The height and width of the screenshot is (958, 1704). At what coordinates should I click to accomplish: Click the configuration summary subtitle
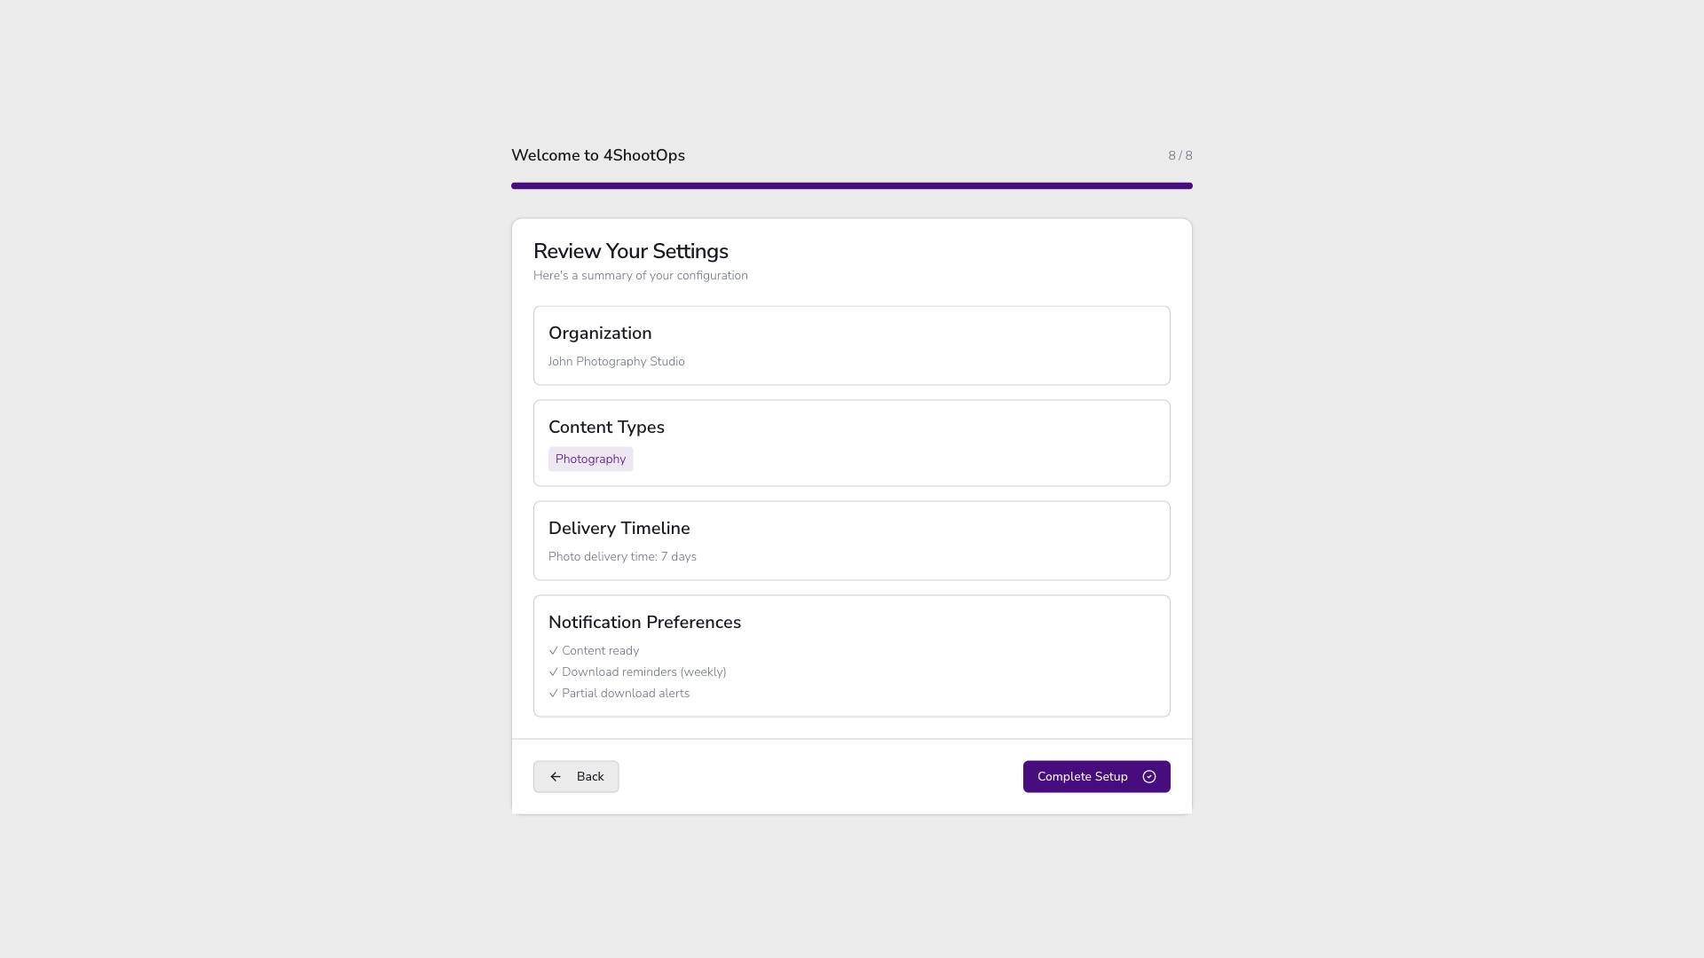coord(641,275)
